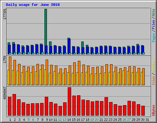The width and height of the screenshot is (157, 123).
Task: Click day 22 on the x-axis
Action: (106, 120)
